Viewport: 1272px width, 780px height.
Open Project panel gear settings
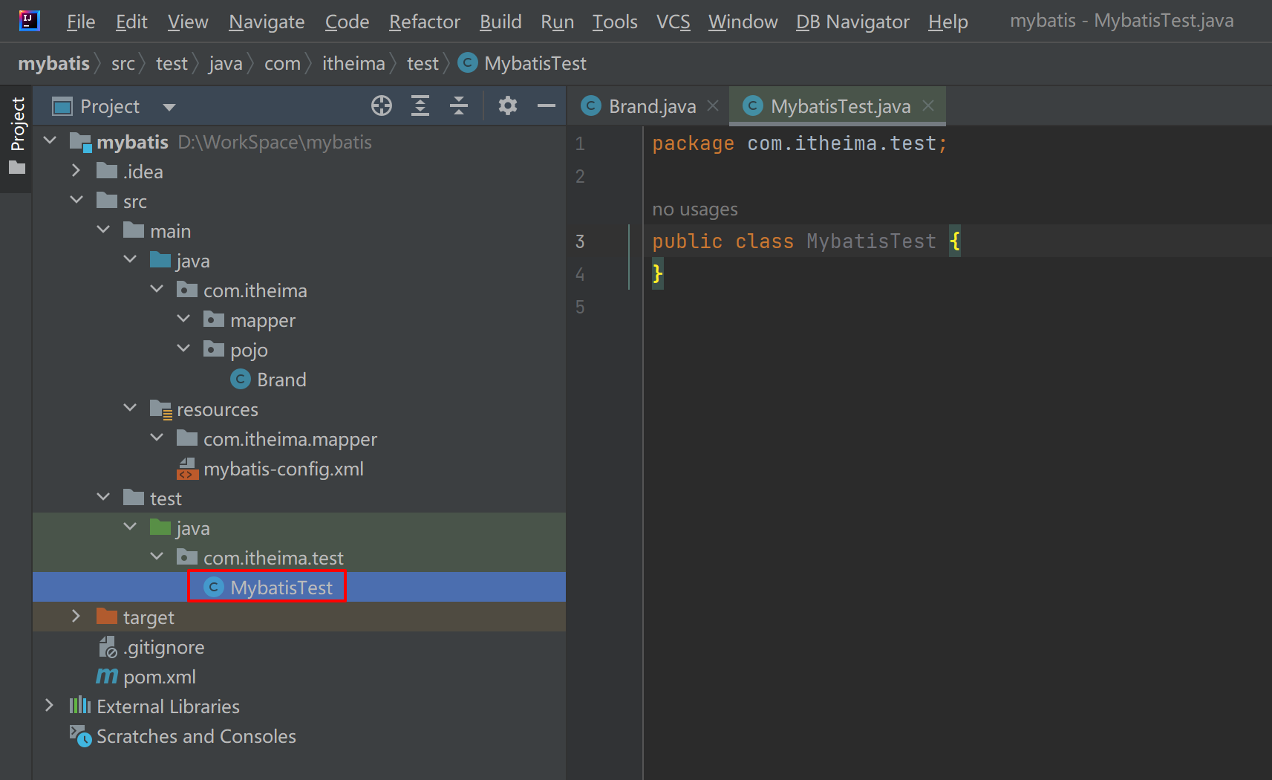tap(508, 106)
